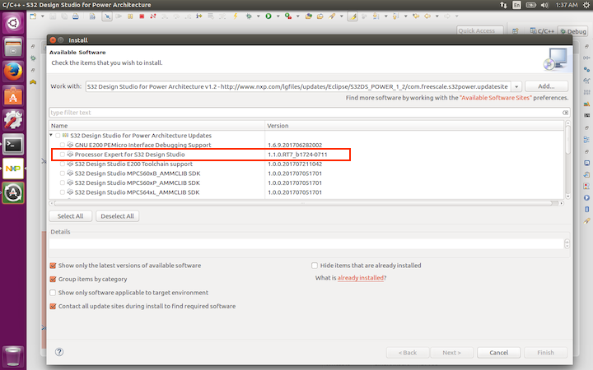Toggle Contact all update sites checkbox

pos(53,307)
